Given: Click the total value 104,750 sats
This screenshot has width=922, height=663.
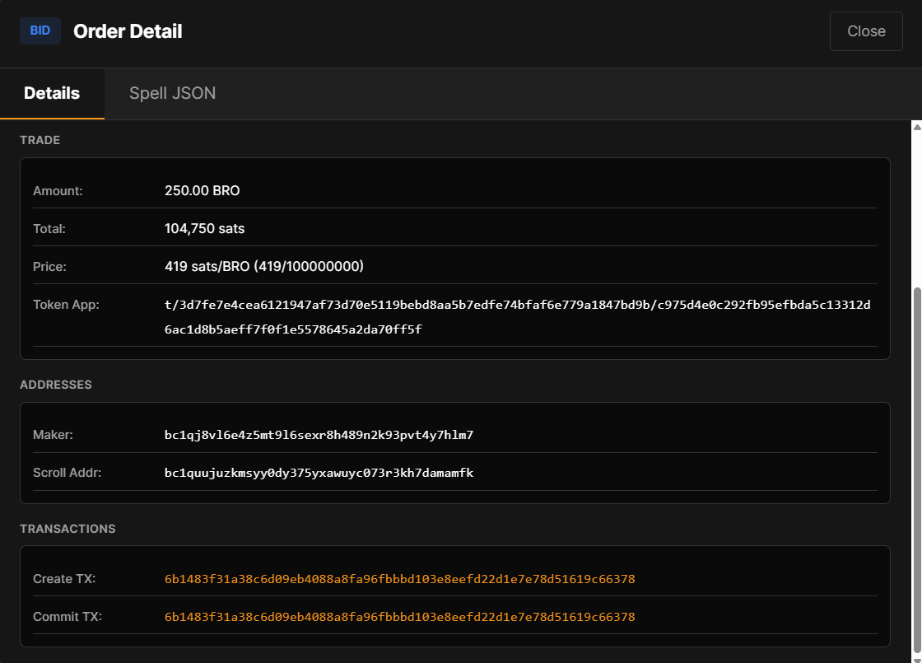Looking at the screenshot, I should (x=205, y=228).
